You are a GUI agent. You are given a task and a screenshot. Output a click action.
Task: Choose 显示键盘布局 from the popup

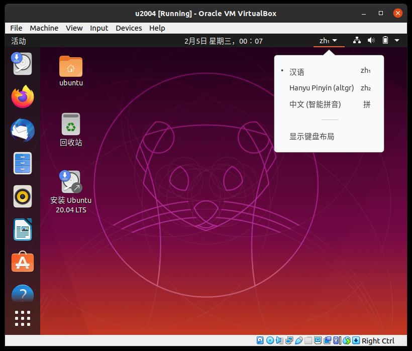point(329,137)
